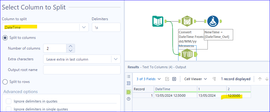Image resolution: width=270 pixels, height=112 pixels.
Task: Click the Output root name field
Action: 82,70
